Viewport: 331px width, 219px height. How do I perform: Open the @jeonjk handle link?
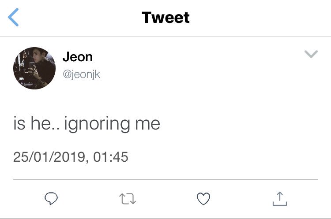click(82, 74)
